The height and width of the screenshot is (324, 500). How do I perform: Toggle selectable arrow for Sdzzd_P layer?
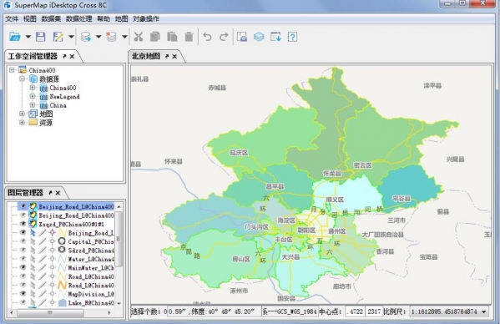(33, 250)
